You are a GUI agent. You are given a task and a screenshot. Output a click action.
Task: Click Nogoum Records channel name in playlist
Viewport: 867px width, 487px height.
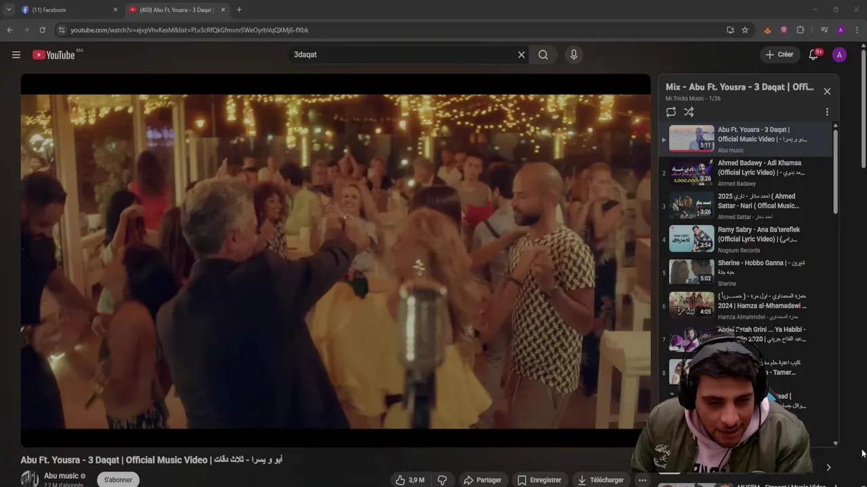click(739, 250)
